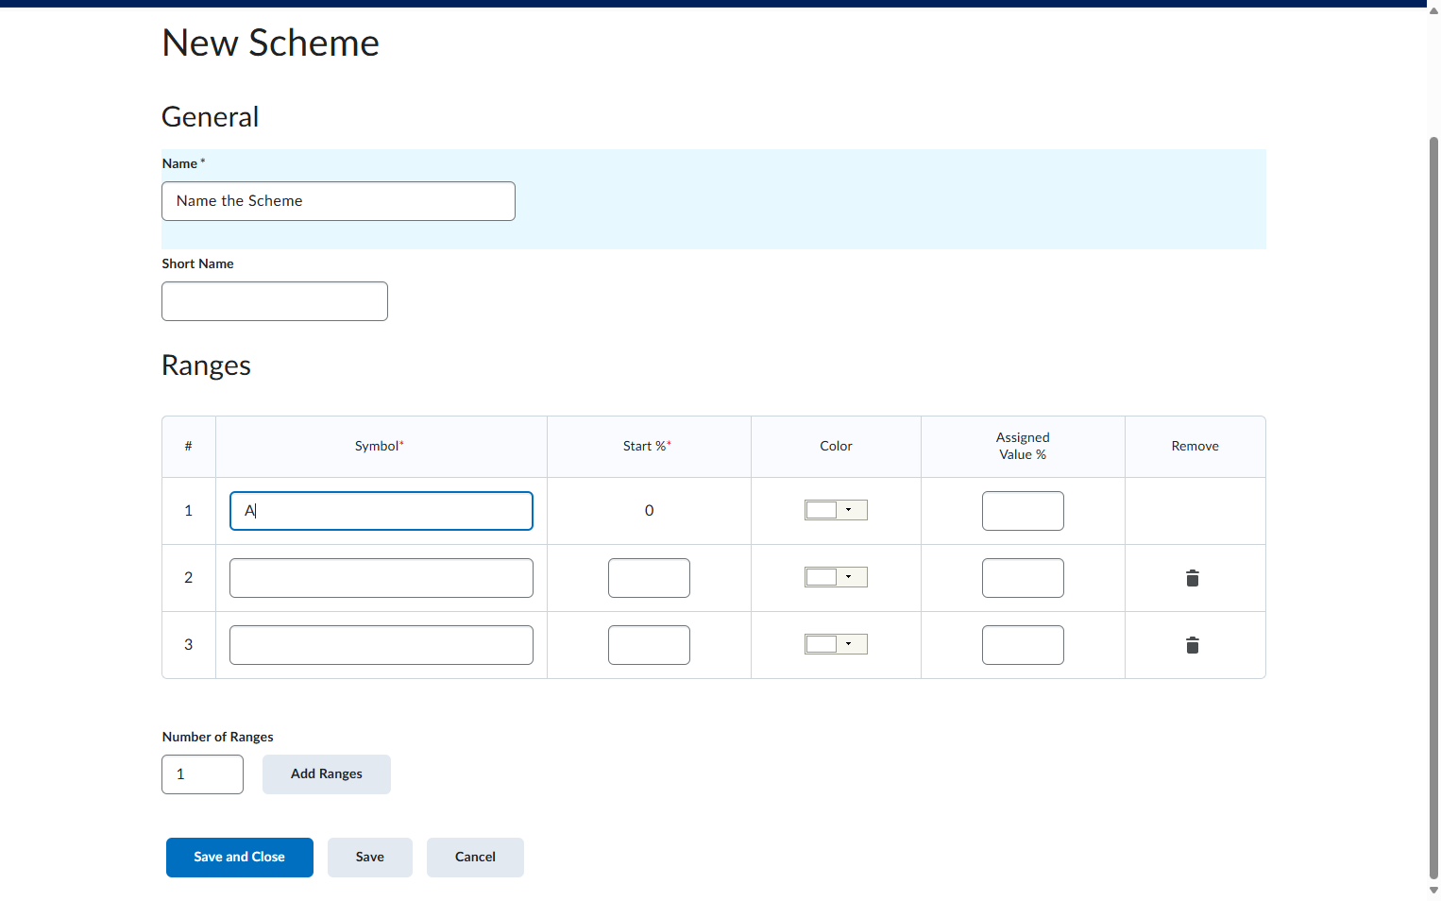The height and width of the screenshot is (901, 1441).
Task: Click Symbol field in row 1
Action: 381,511
